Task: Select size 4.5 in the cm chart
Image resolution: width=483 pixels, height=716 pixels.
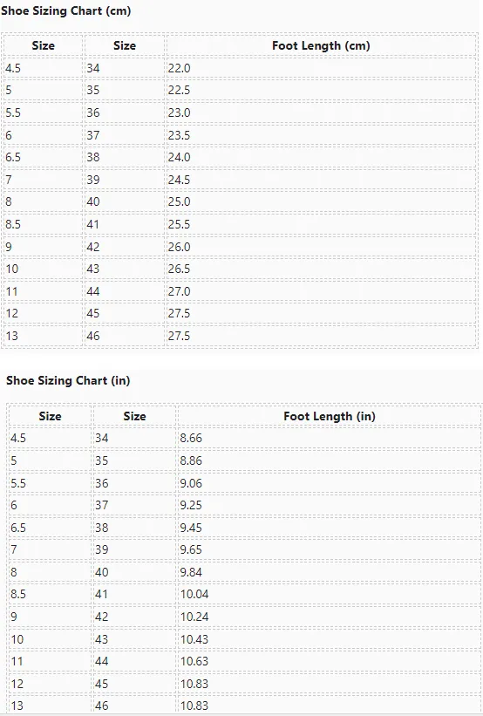Action: click(x=43, y=68)
